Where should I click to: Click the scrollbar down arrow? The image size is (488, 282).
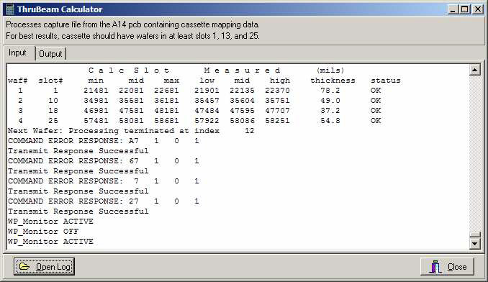tap(474, 243)
